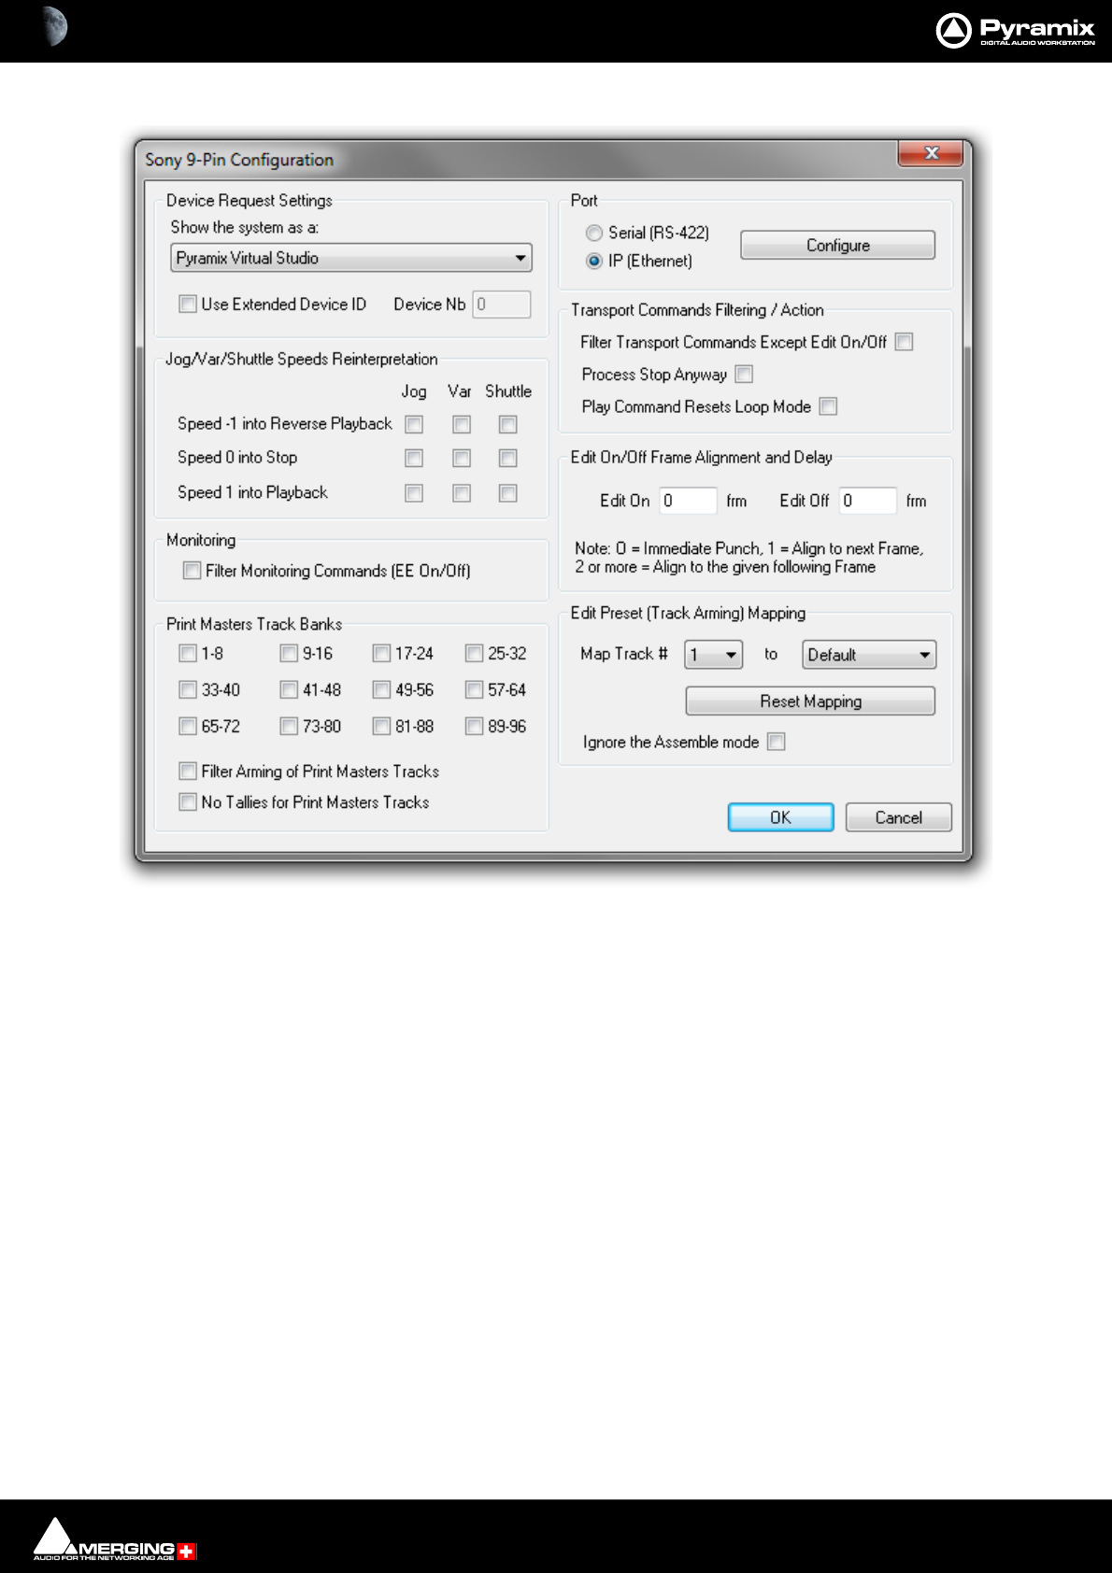The height and width of the screenshot is (1573, 1112).
Task: Enable No Tallies for Print Masters Tracks
Action: [x=188, y=801]
